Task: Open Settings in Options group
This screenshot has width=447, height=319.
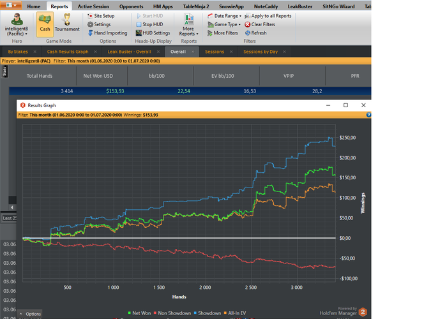Action: [99, 24]
